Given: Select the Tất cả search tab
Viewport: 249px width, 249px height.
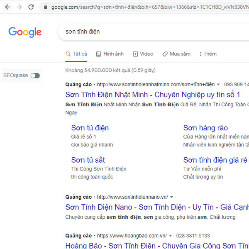Looking at the screenshot, I should coord(76,54).
